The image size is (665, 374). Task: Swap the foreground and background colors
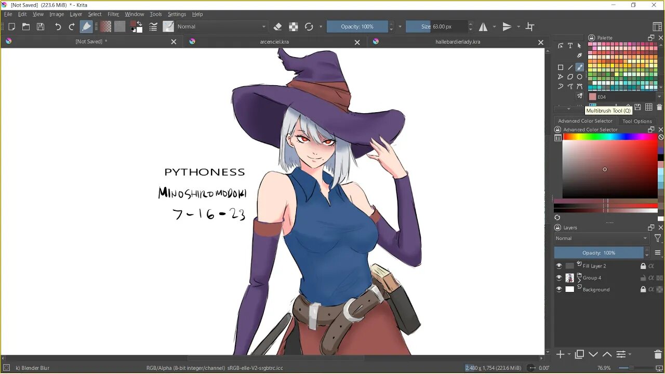140,23
